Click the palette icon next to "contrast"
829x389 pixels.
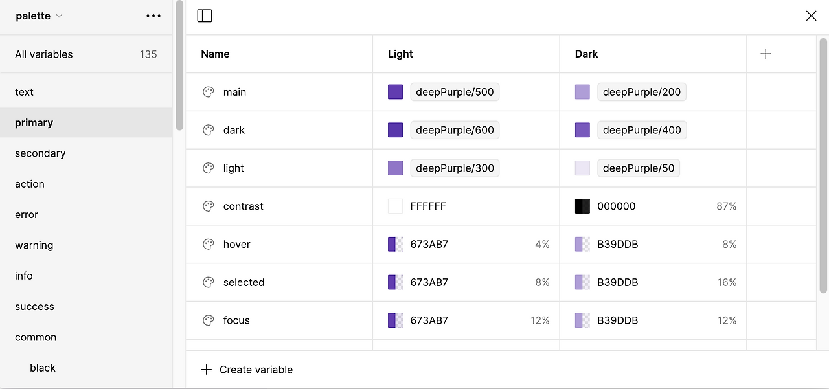click(208, 206)
